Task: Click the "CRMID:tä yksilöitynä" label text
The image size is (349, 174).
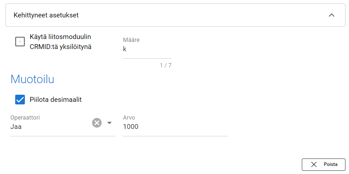Action: tap(60, 47)
